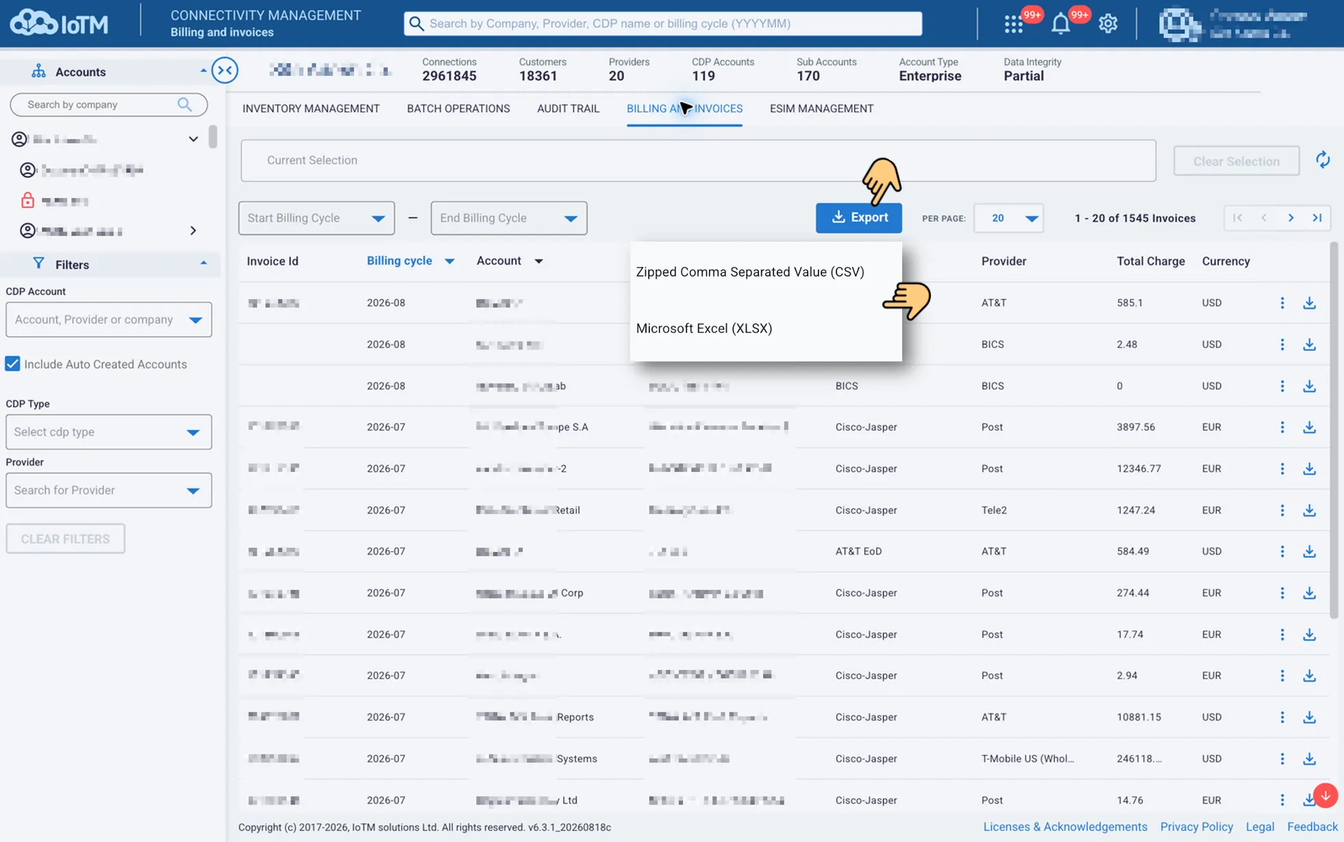Download the invoice with total charge 584.49
This screenshot has height=842, width=1344.
coord(1309,551)
